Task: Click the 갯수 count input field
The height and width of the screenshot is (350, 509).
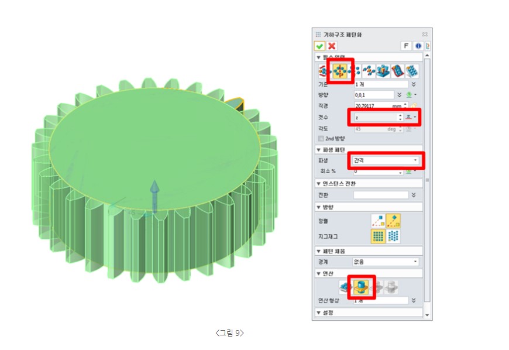Action: point(376,117)
